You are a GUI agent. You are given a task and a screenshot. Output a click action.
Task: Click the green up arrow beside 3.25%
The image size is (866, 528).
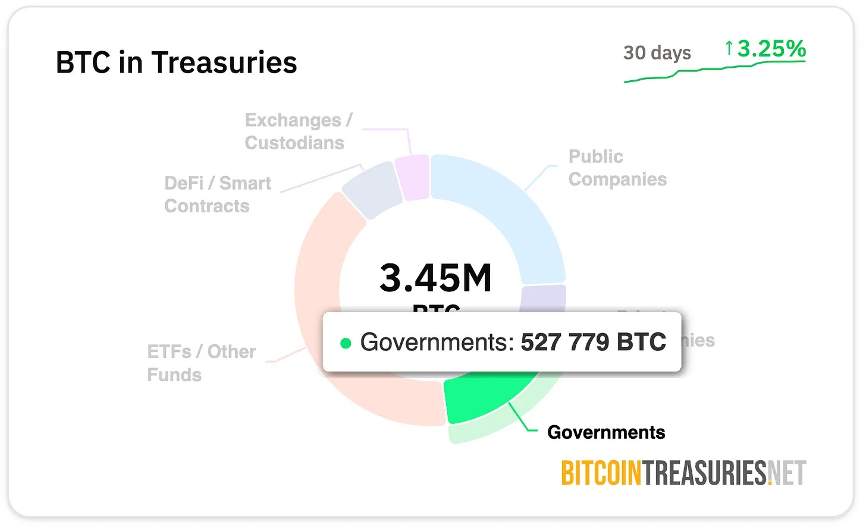(729, 48)
